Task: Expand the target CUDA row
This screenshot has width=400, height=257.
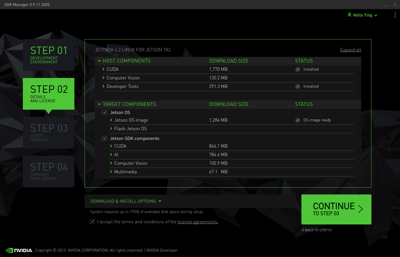Action: click(111, 146)
